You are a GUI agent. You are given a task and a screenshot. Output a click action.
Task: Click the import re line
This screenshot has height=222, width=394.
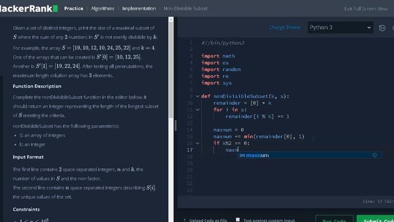[x=215, y=76]
